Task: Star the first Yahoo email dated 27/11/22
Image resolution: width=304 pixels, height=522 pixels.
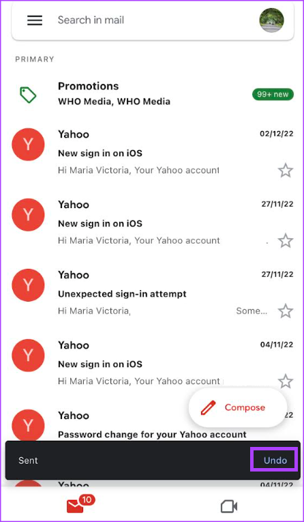Action: 286,241
